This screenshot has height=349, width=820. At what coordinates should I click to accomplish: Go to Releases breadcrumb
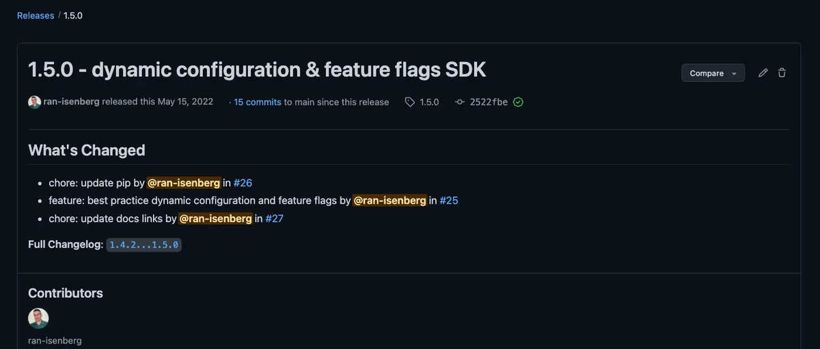click(x=36, y=15)
